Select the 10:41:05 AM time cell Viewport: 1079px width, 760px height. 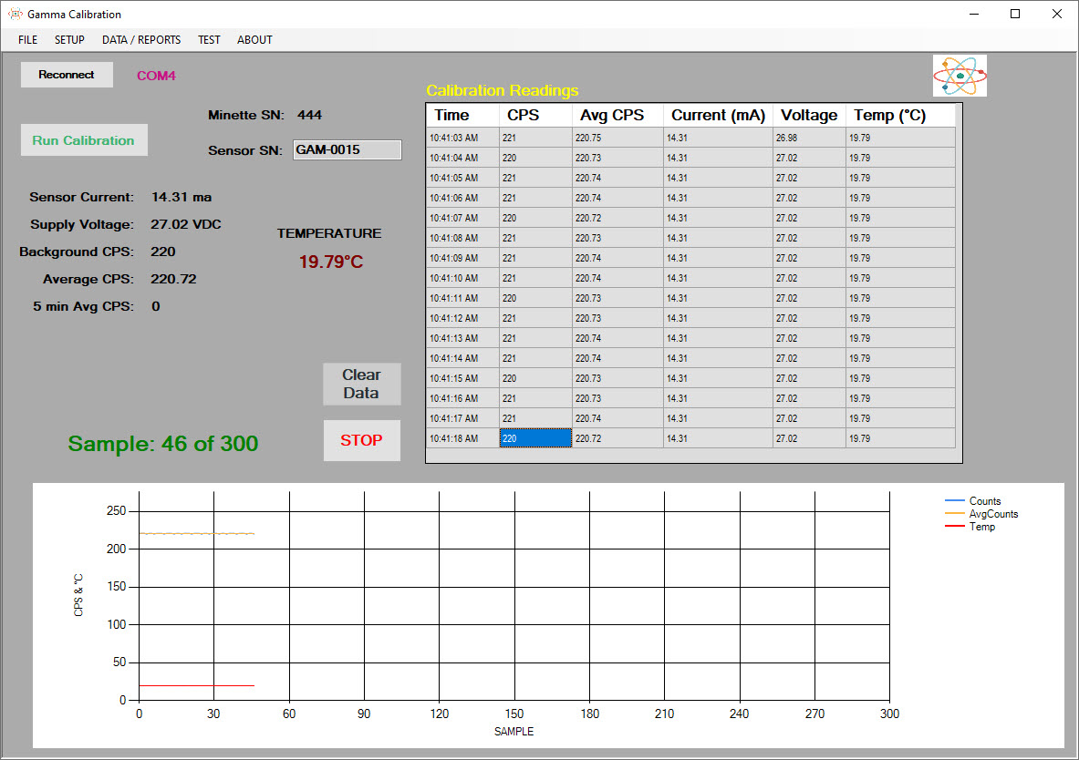tap(463, 178)
